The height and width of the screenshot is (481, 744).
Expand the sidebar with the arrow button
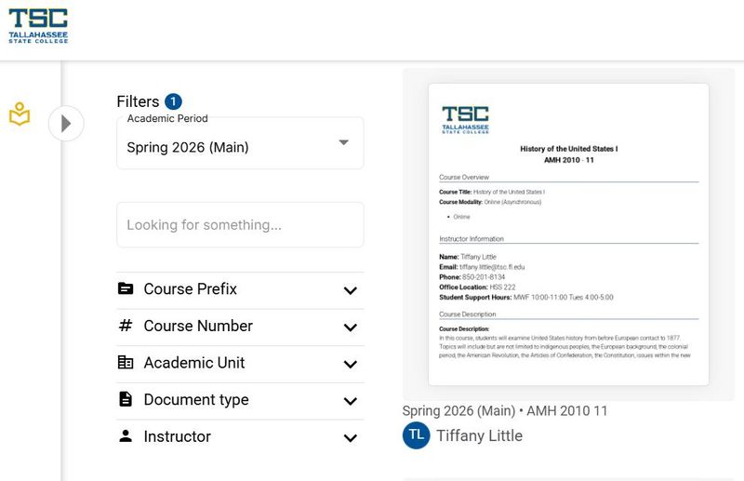(x=66, y=124)
